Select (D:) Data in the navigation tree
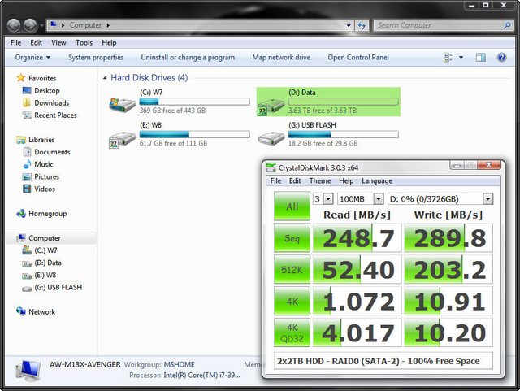Screen dimensions: 520x391 point(48,263)
